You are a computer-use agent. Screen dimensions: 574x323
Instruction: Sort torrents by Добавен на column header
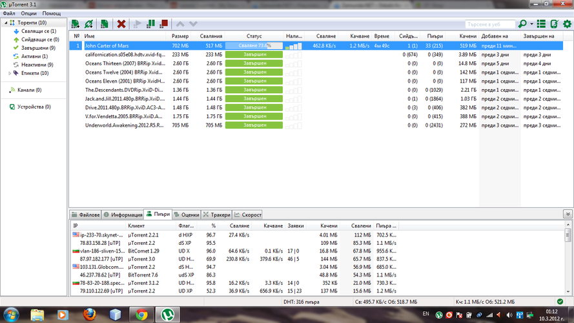pyautogui.click(x=500, y=36)
